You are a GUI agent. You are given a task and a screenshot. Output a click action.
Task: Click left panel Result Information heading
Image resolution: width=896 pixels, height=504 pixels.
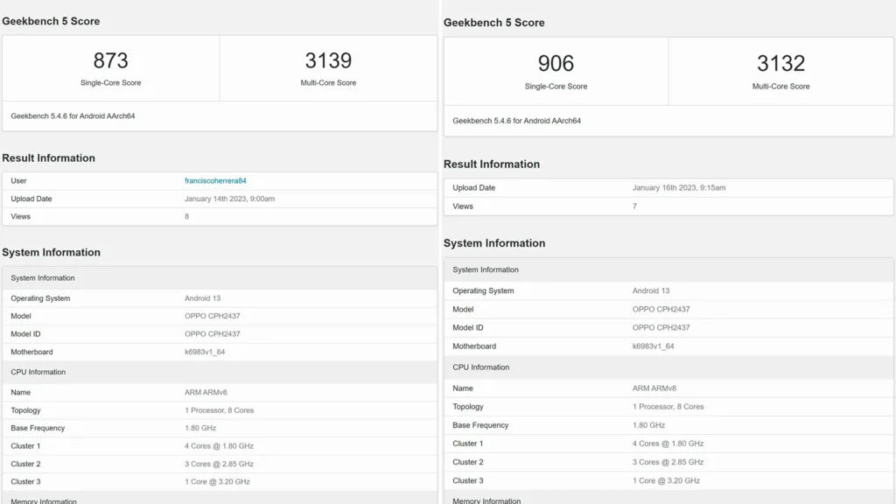[x=49, y=158]
